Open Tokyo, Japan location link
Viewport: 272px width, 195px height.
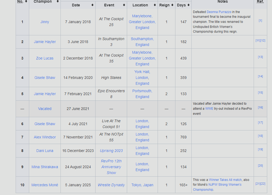pyautogui.click(x=142, y=185)
